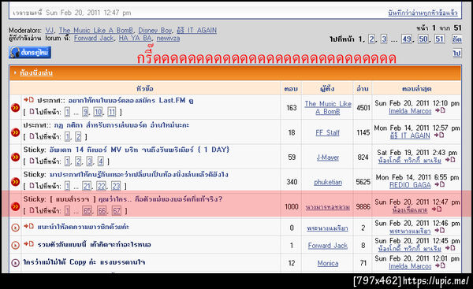Viewport: 473px width, 289px height.
Task: View latest post icon dated Feb 14 12:57 pm
Action: pyautogui.click(x=439, y=135)
